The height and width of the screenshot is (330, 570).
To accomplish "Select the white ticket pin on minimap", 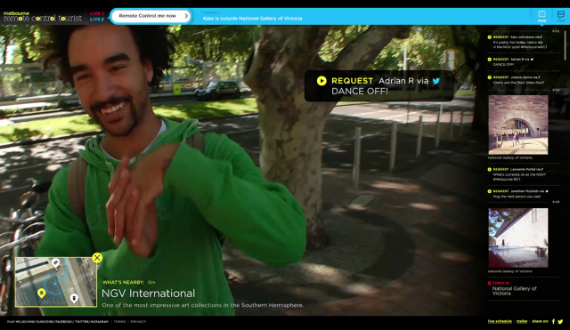I will [55, 262].
